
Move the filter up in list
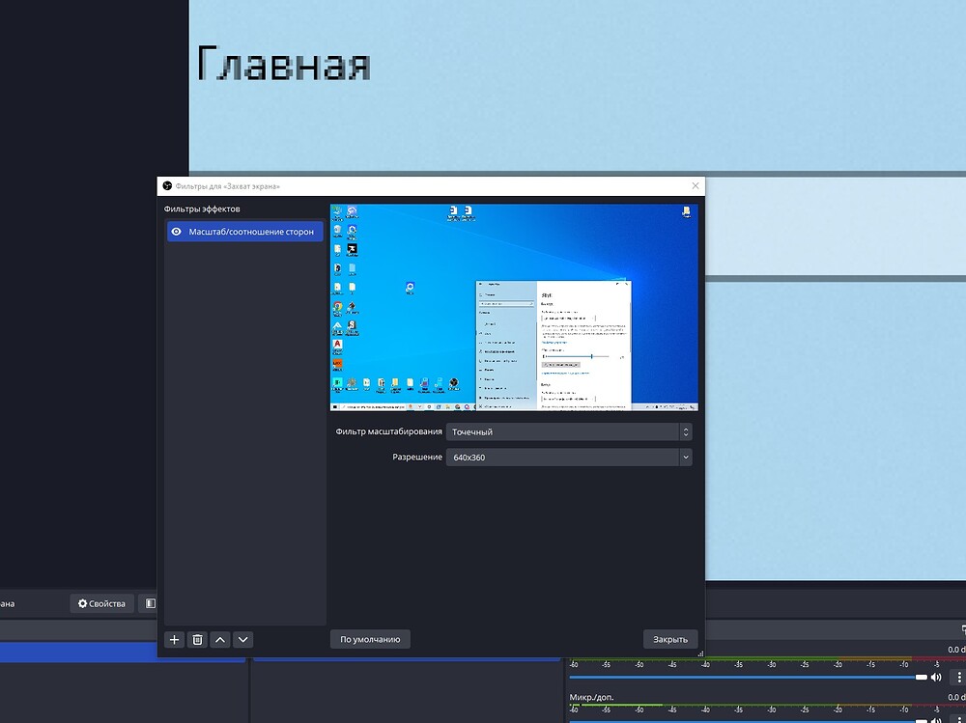point(220,639)
